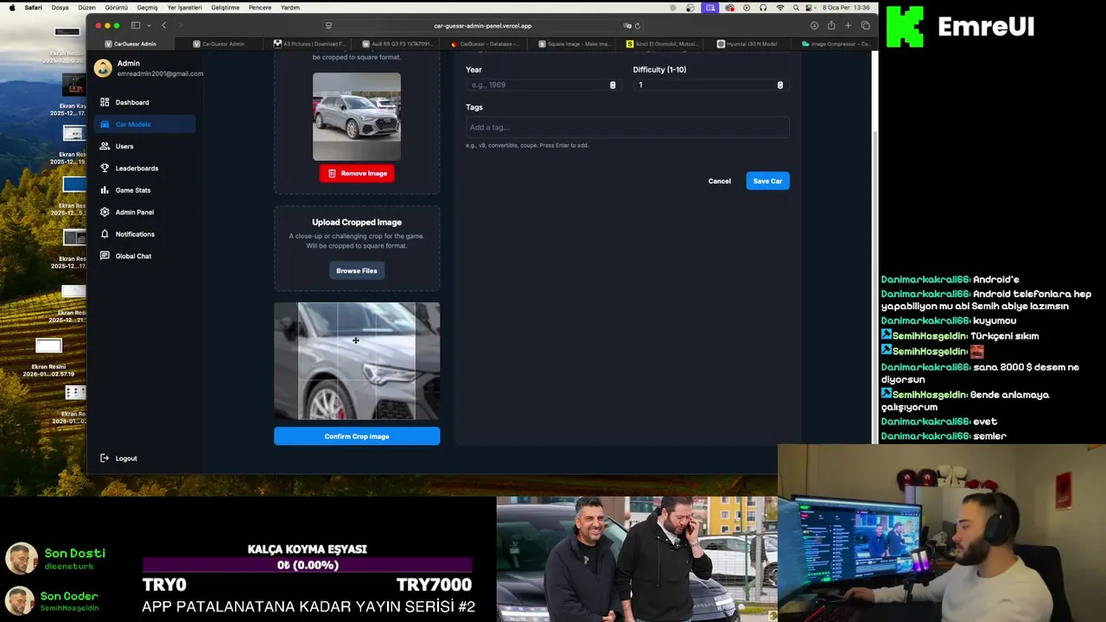
Task: Click the uploaded Audi image thumbnail
Action: (x=357, y=117)
